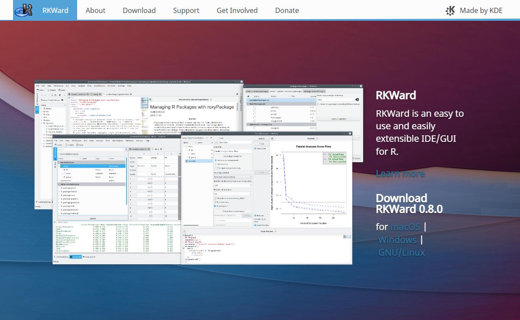Click Select all updates button

(x=339, y=119)
